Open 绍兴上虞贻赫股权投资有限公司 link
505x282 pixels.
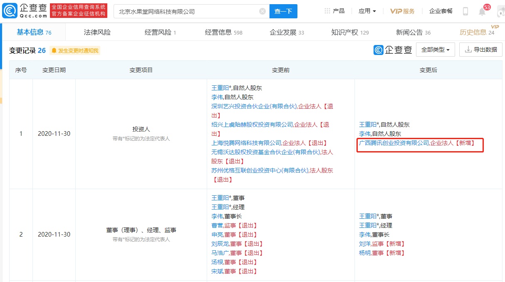pos(252,125)
